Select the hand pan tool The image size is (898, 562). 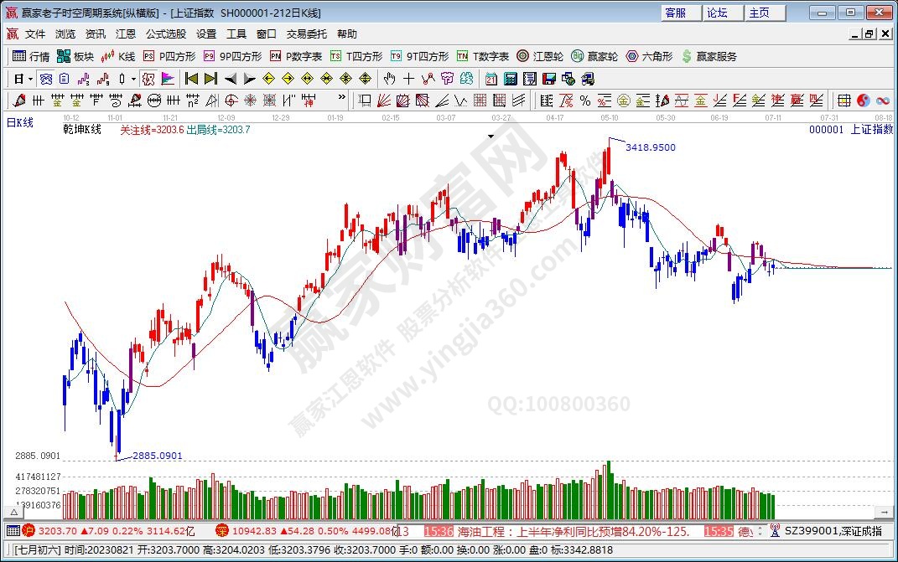(389, 79)
